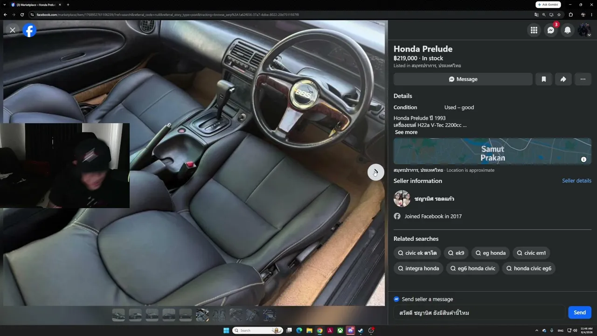Show the next listing photo

click(375, 172)
